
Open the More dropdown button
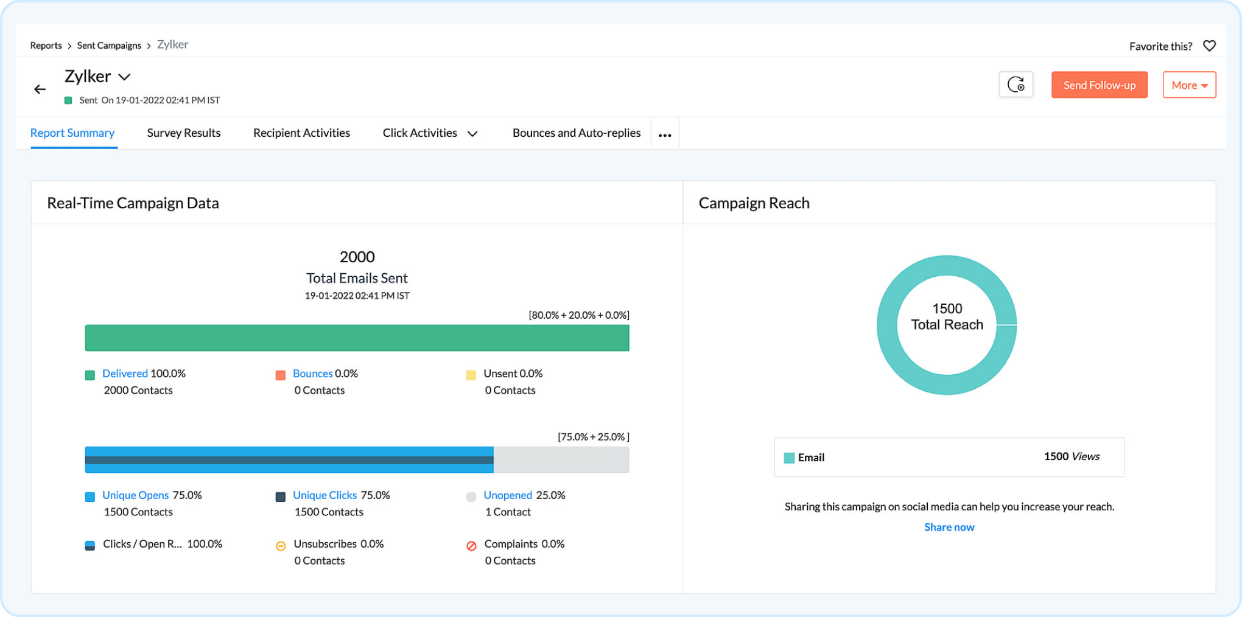point(1189,85)
